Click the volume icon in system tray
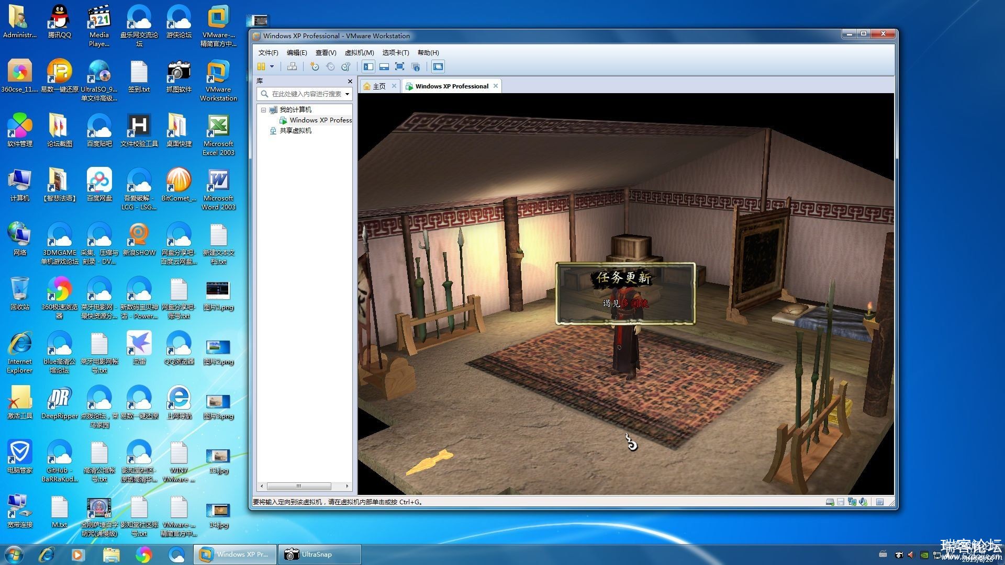This screenshot has width=1005, height=565. click(911, 555)
